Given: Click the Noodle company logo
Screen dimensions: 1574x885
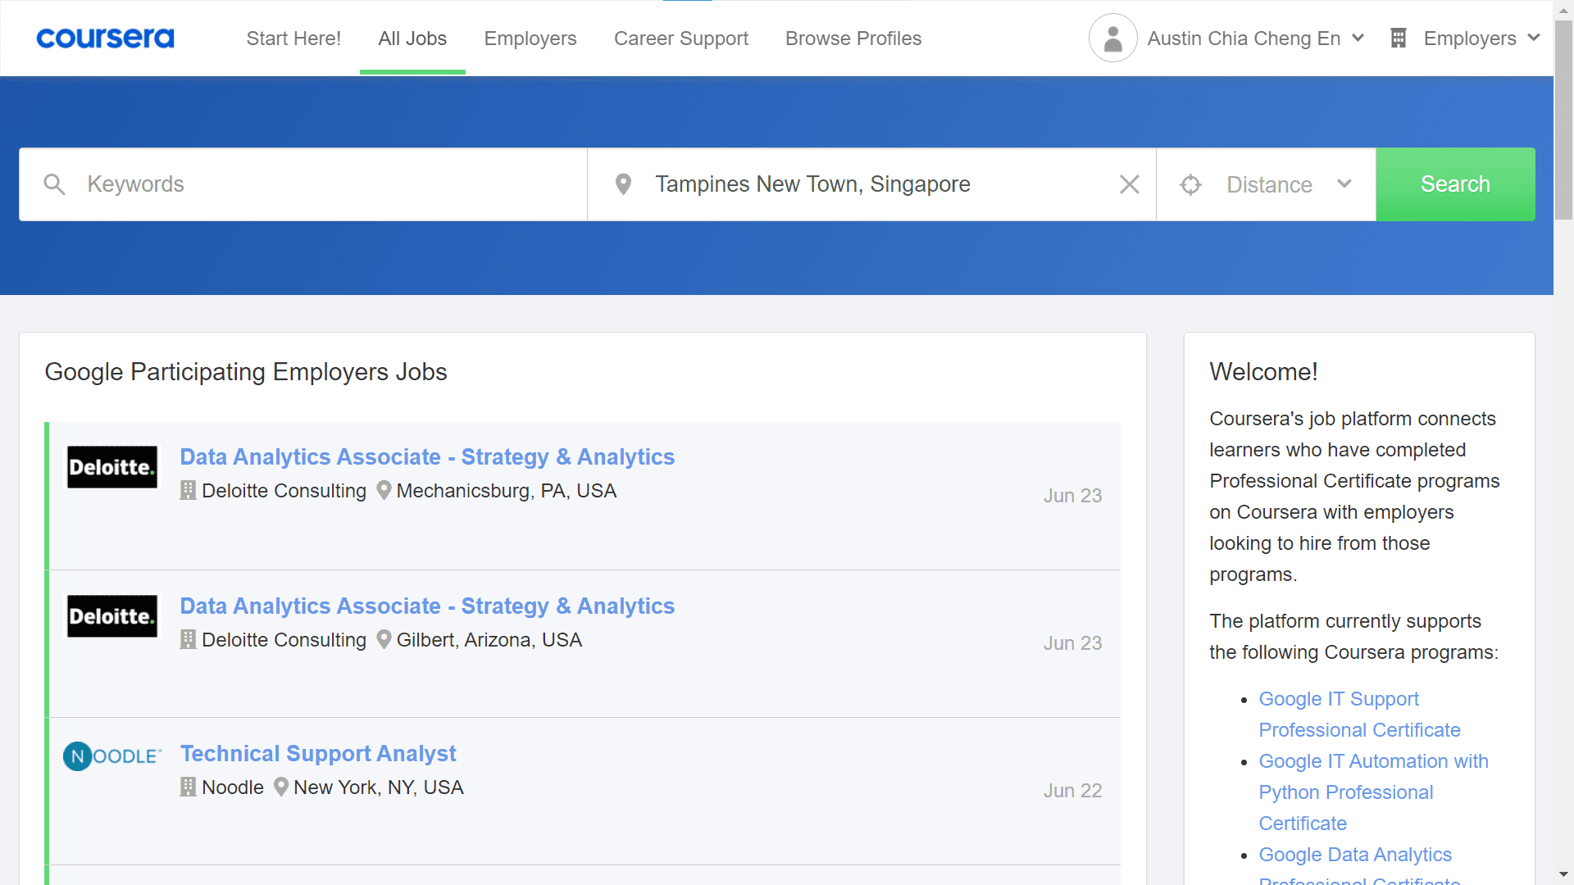Looking at the screenshot, I should click(x=111, y=756).
